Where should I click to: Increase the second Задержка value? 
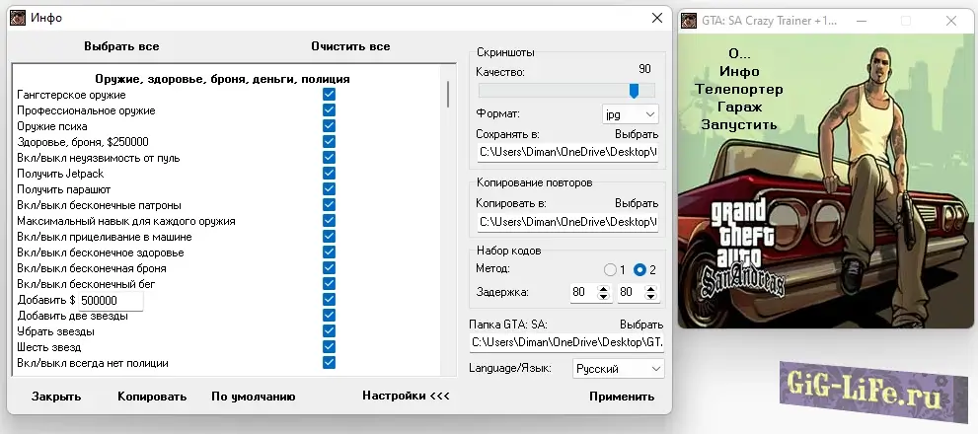651,289
